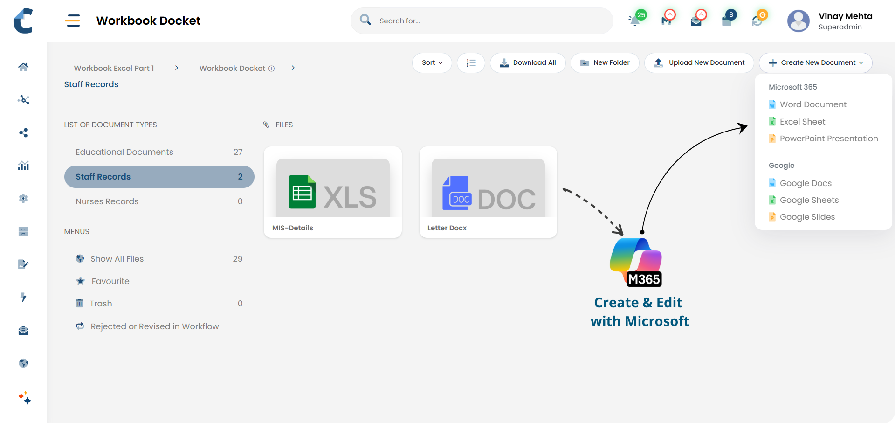Choose Google Sheets option
This screenshot has height=423, width=895.
(809, 200)
